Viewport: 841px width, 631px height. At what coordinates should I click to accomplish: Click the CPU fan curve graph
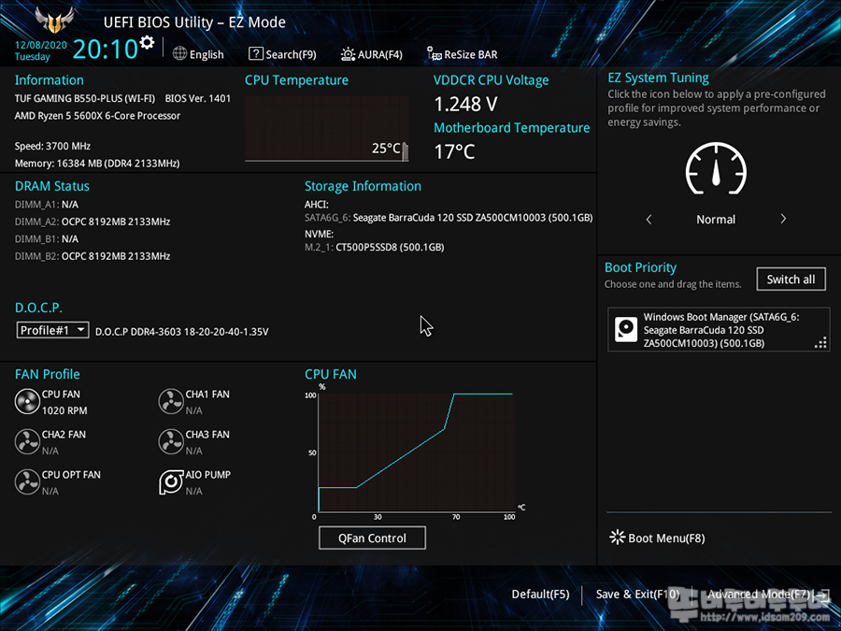coord(416,452)
